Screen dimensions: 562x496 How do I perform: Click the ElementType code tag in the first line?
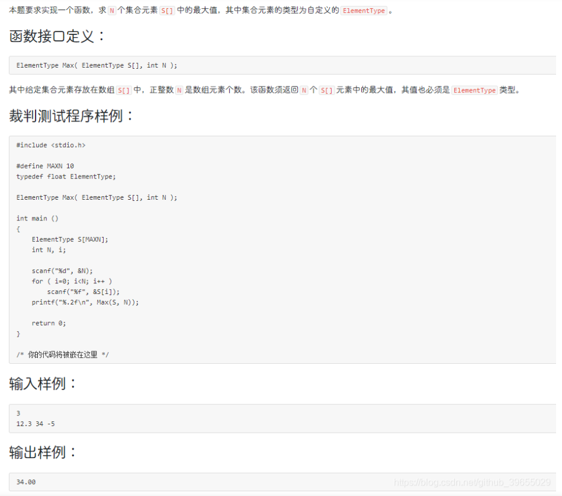364,11
